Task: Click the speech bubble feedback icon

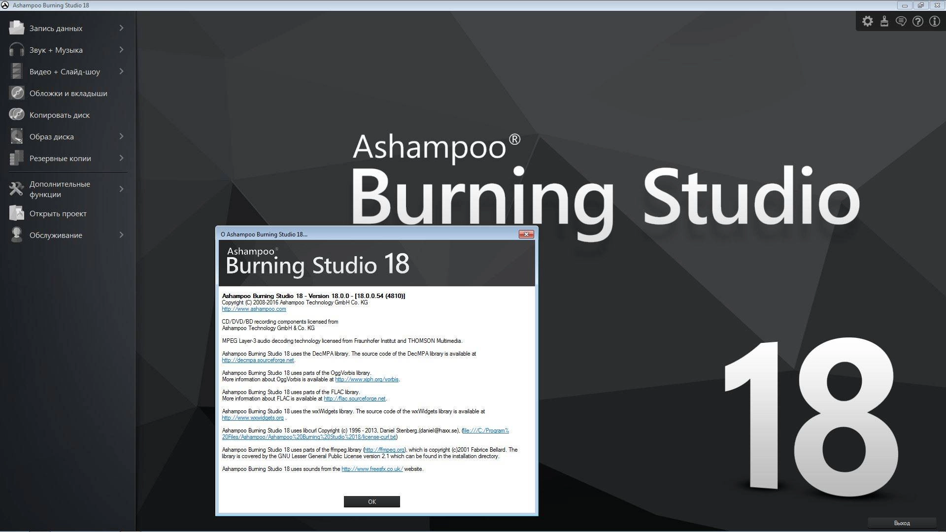Action: [x=901, y=21]
